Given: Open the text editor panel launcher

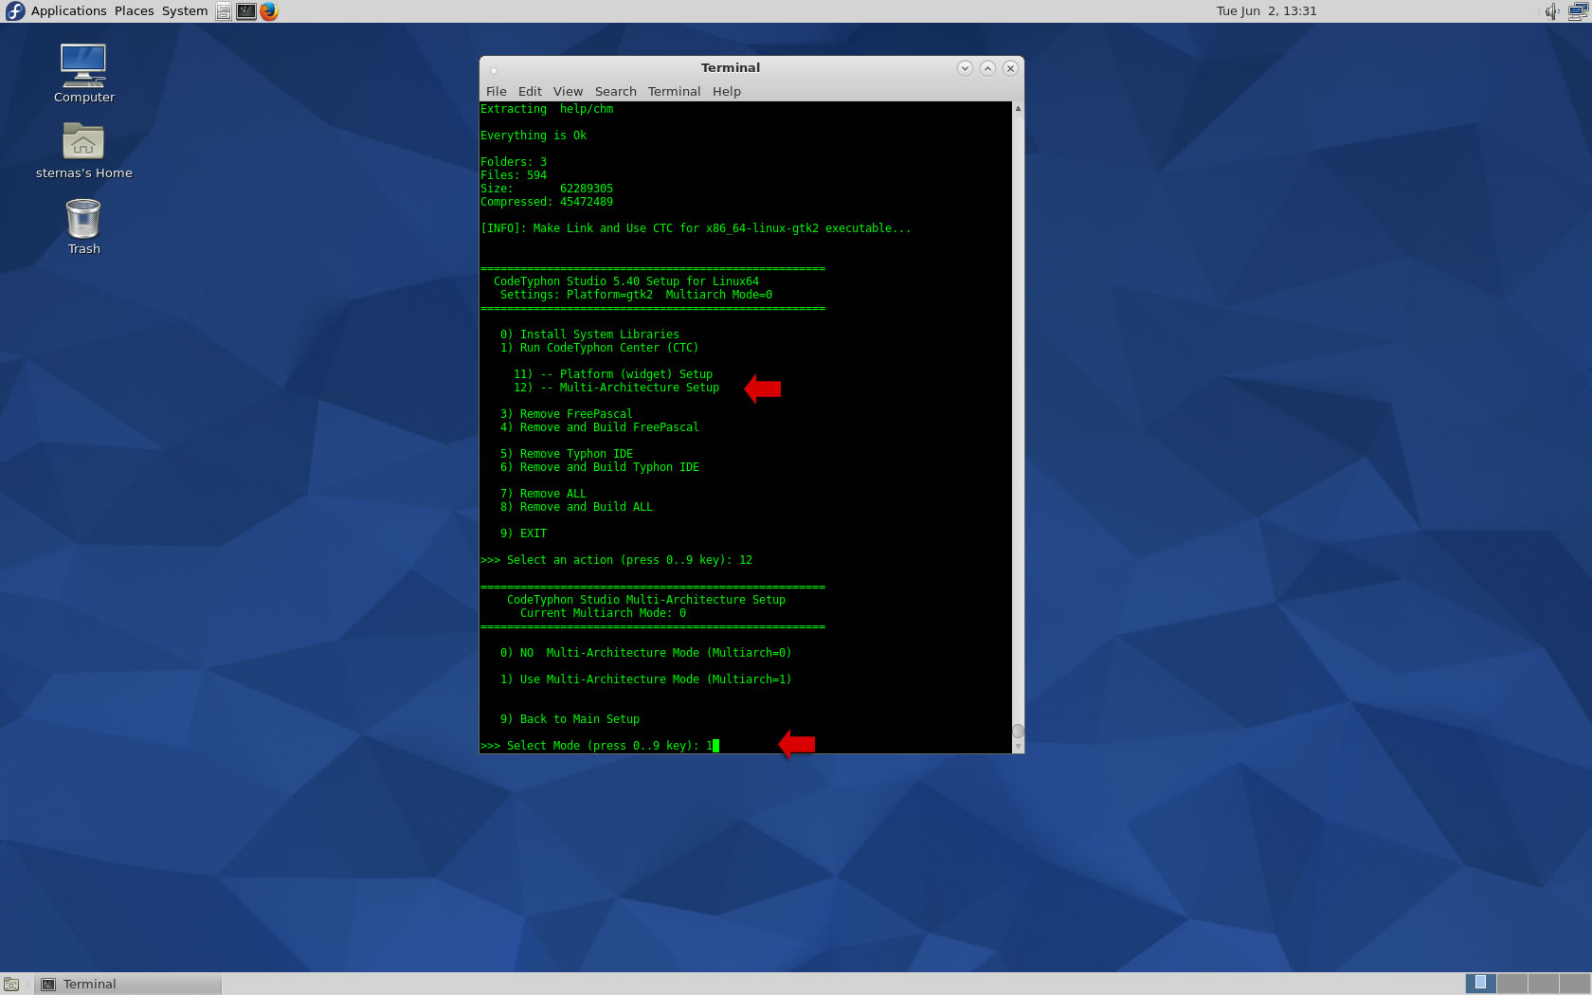Looking at the screenshot, I should click(224, 11).
